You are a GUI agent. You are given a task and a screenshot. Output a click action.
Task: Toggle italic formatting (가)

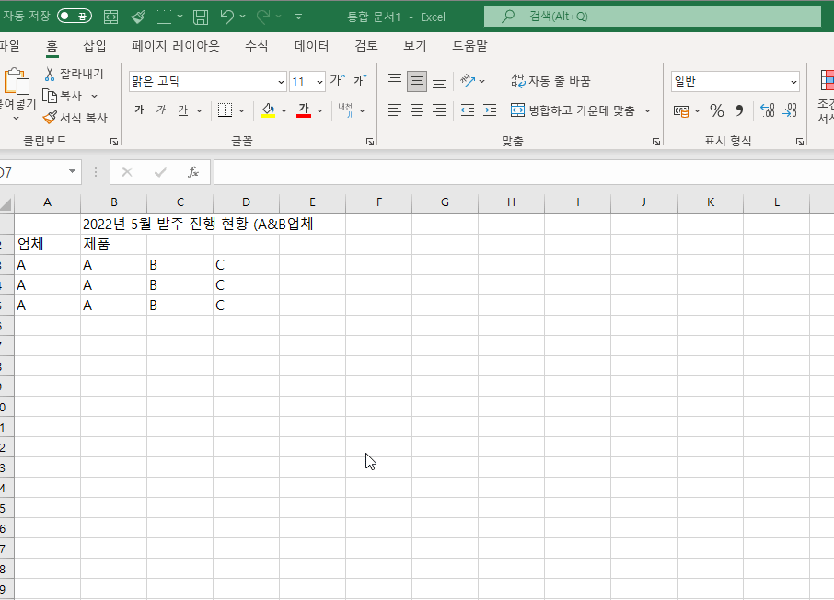(x=161, y=110)
